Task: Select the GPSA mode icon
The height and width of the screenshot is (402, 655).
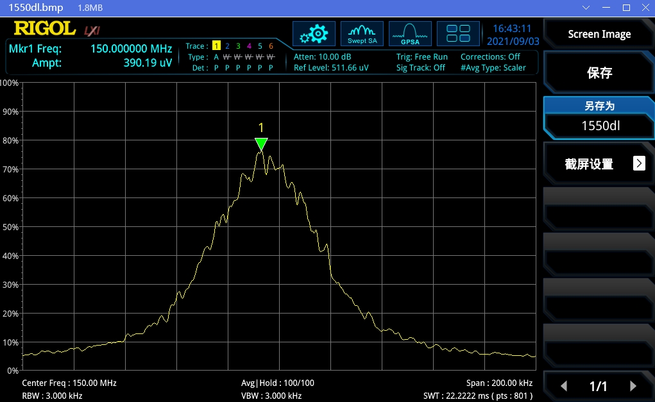Action: click(410, 34)
